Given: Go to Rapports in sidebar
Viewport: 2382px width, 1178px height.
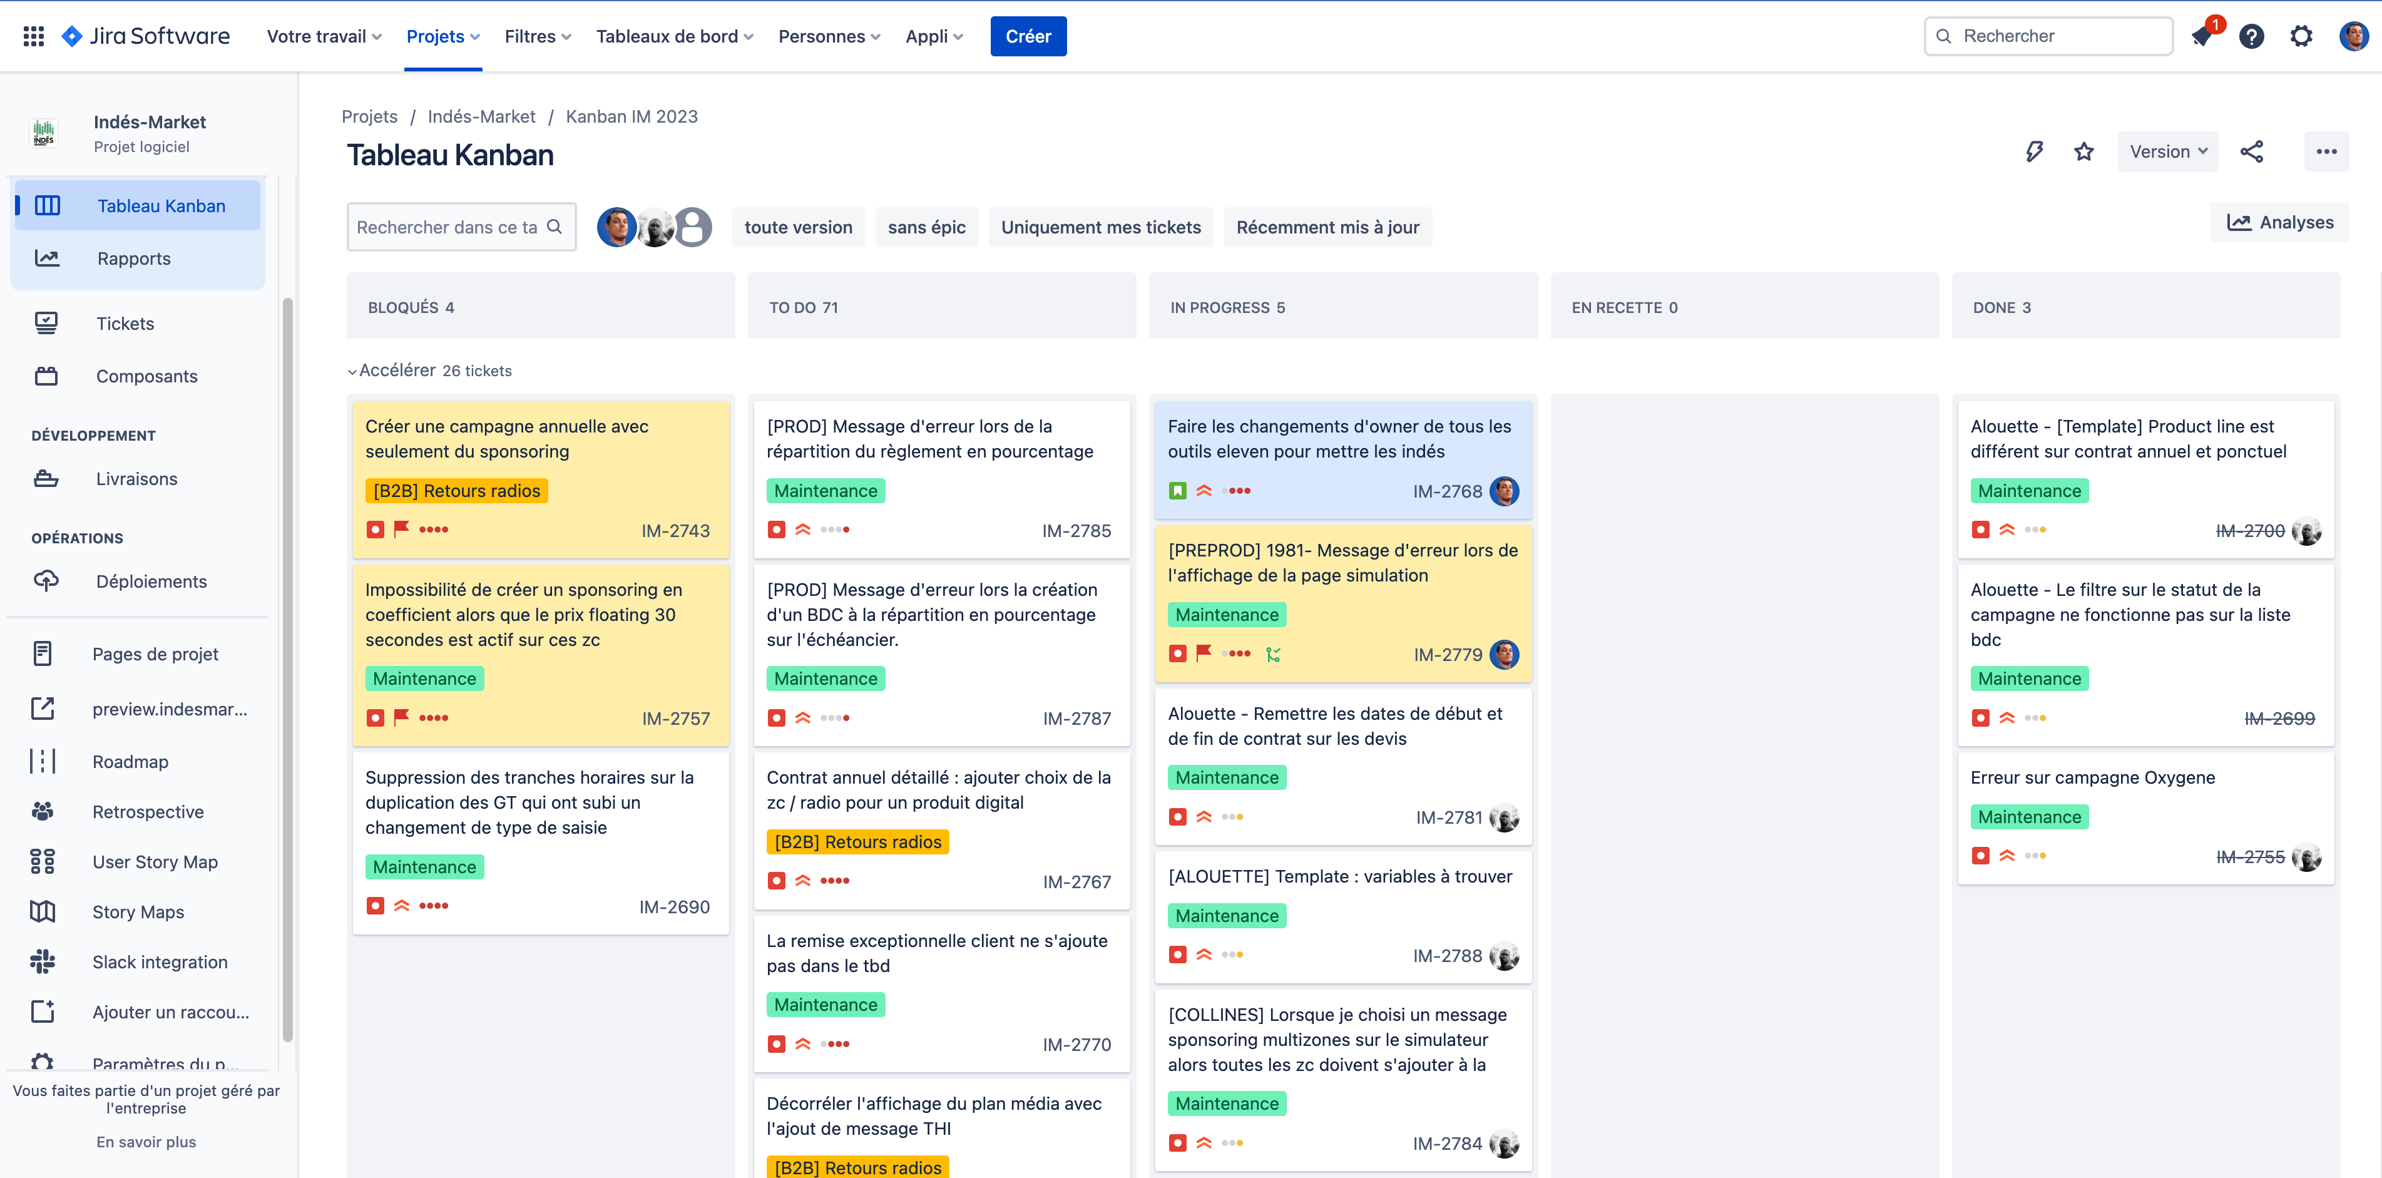Looking at the screenshot, I should tap(134, 259).
